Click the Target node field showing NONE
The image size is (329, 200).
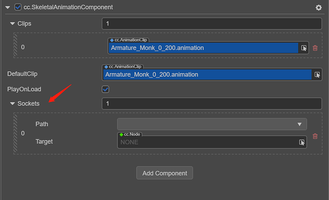[x=207, y=142]
